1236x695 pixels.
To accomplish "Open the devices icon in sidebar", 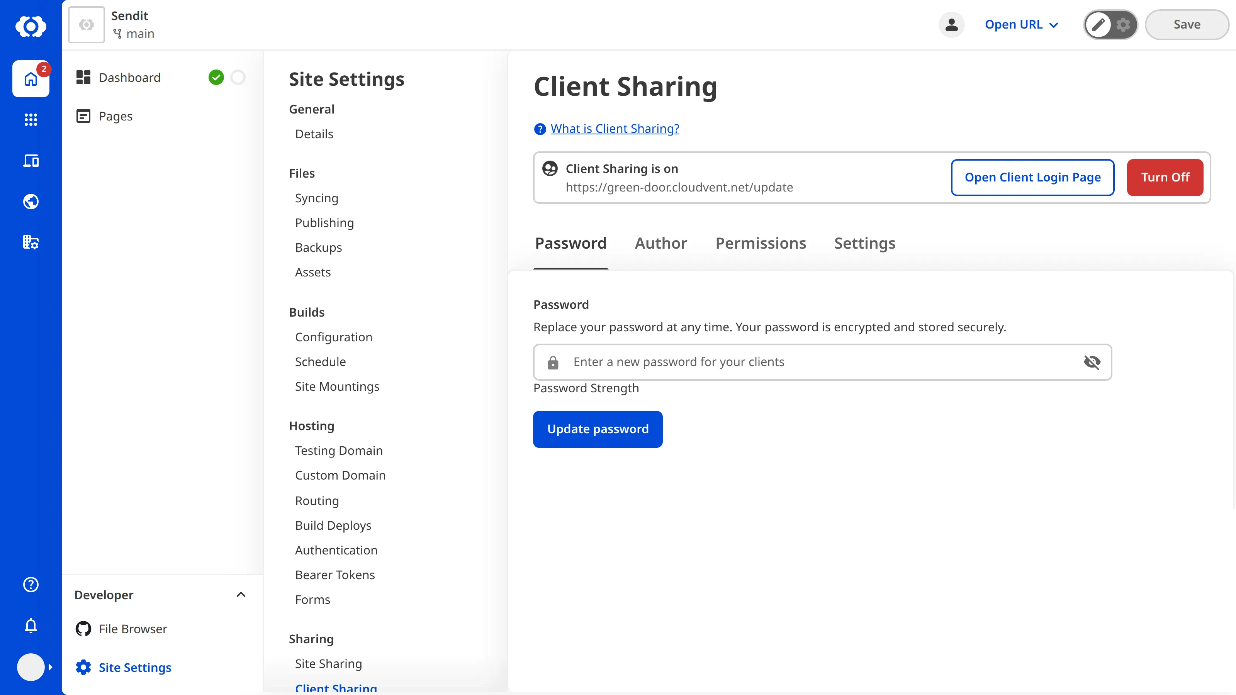I will (31, 161).
